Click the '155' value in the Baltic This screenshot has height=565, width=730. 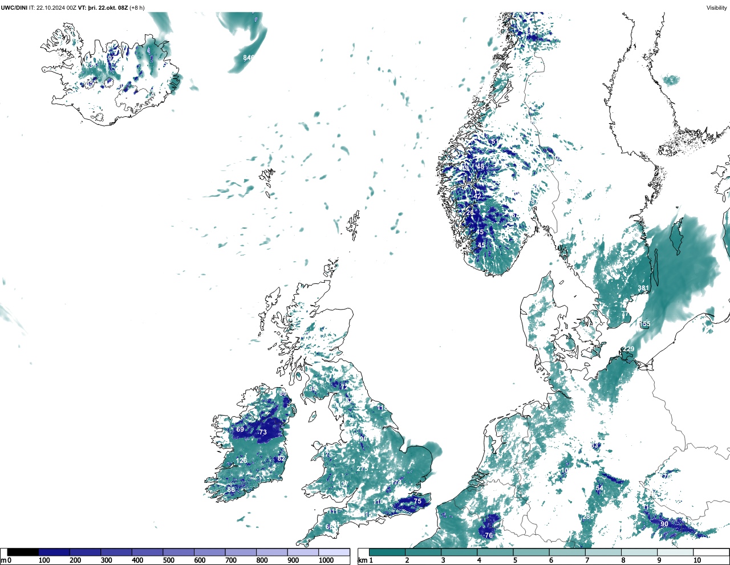point(645,324)
